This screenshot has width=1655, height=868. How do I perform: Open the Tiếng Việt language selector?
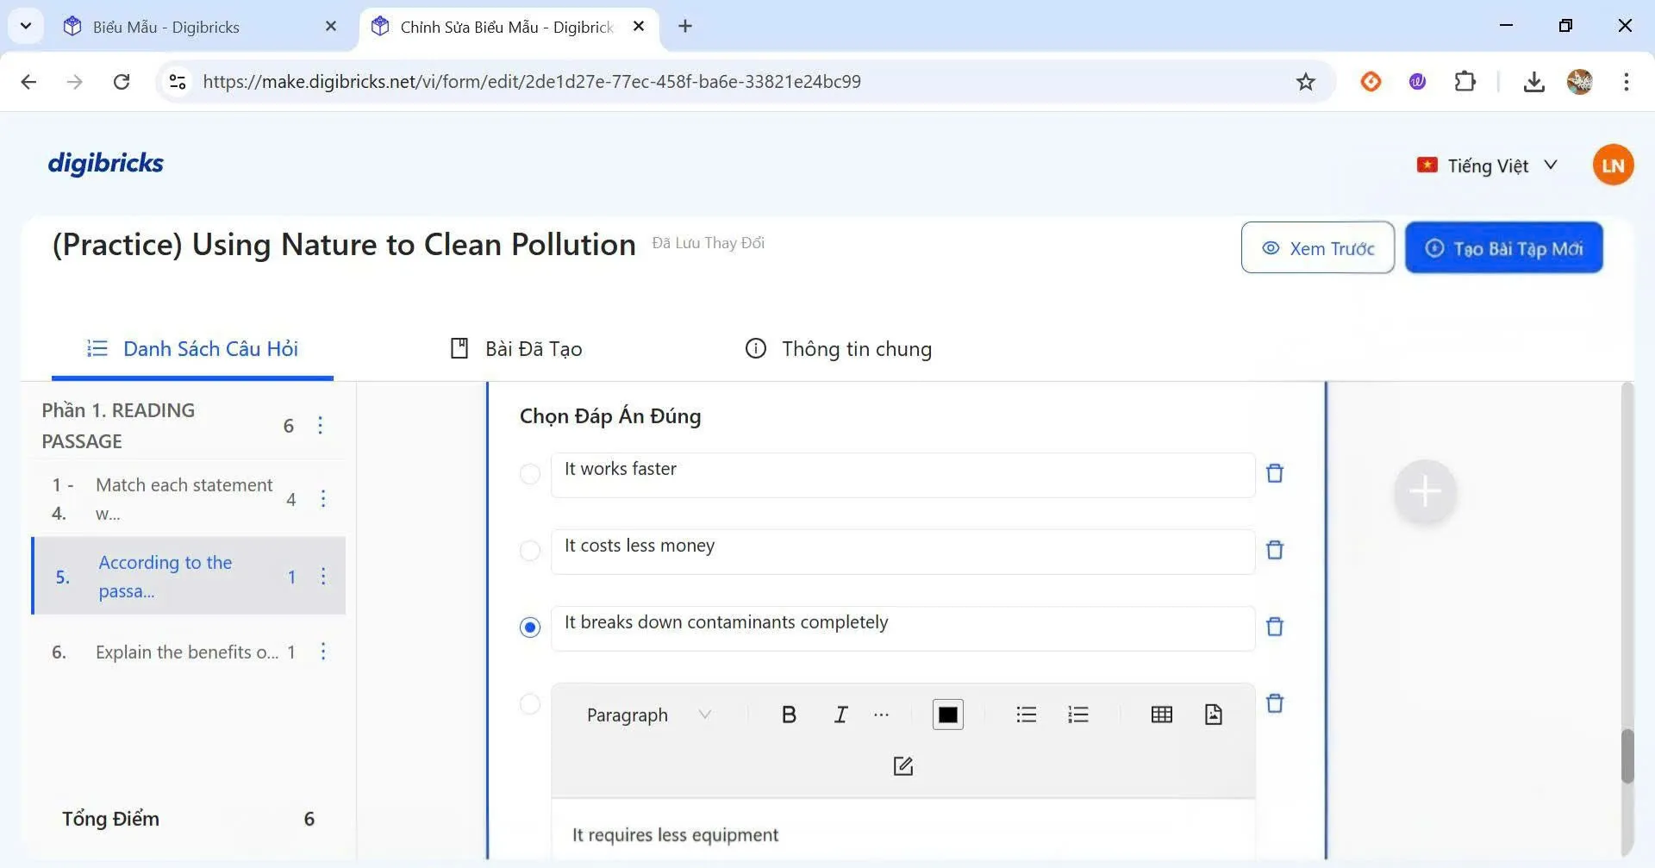[1487, 165]
